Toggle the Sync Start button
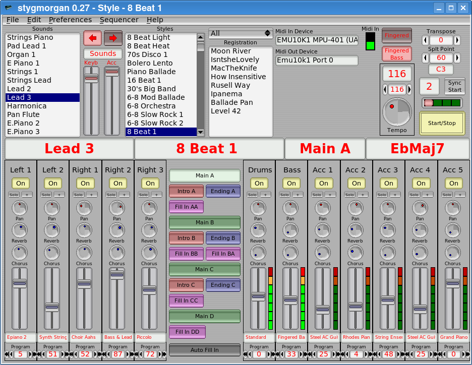 [x=454, y=86]
